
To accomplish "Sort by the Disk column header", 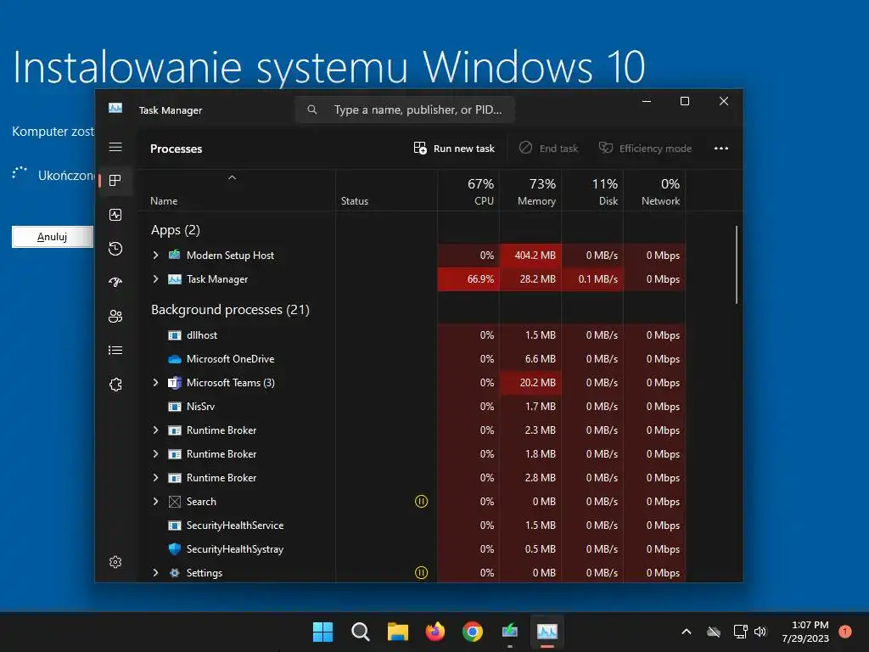I will click(x=592, y=191).
